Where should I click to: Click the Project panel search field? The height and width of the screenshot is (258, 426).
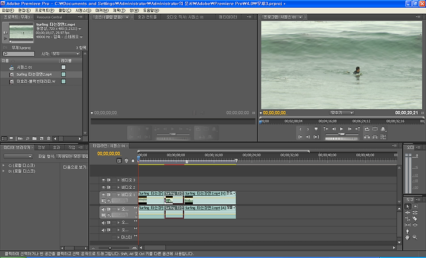click(18, 54)
